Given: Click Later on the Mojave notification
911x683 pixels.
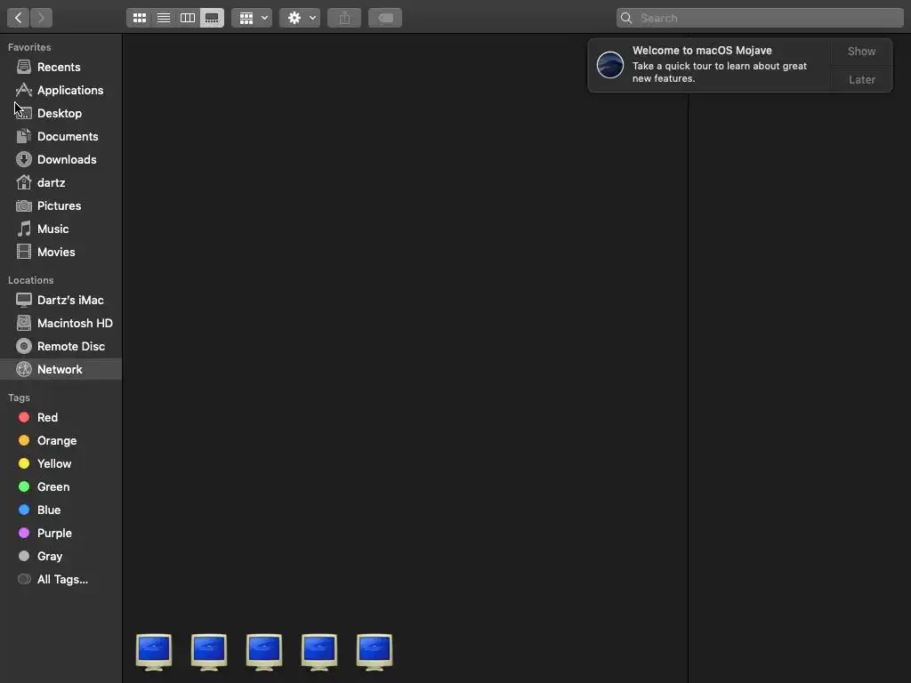Looking at the screenshot, I should point(861,79).
